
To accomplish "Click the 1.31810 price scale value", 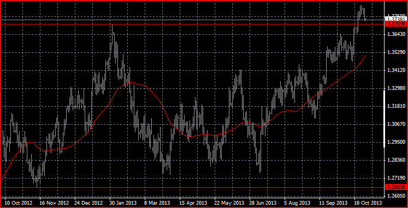I will (x=397, y=106).
